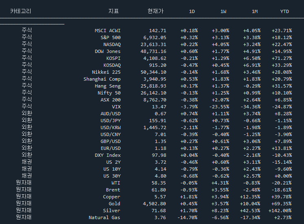Screen dimensions: 304x224
Task: Click the USD/KRW indicator name
Action: (x=110, y=127)
